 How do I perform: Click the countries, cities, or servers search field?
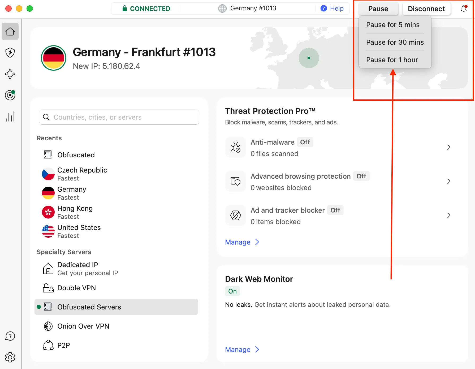(119, 117)
